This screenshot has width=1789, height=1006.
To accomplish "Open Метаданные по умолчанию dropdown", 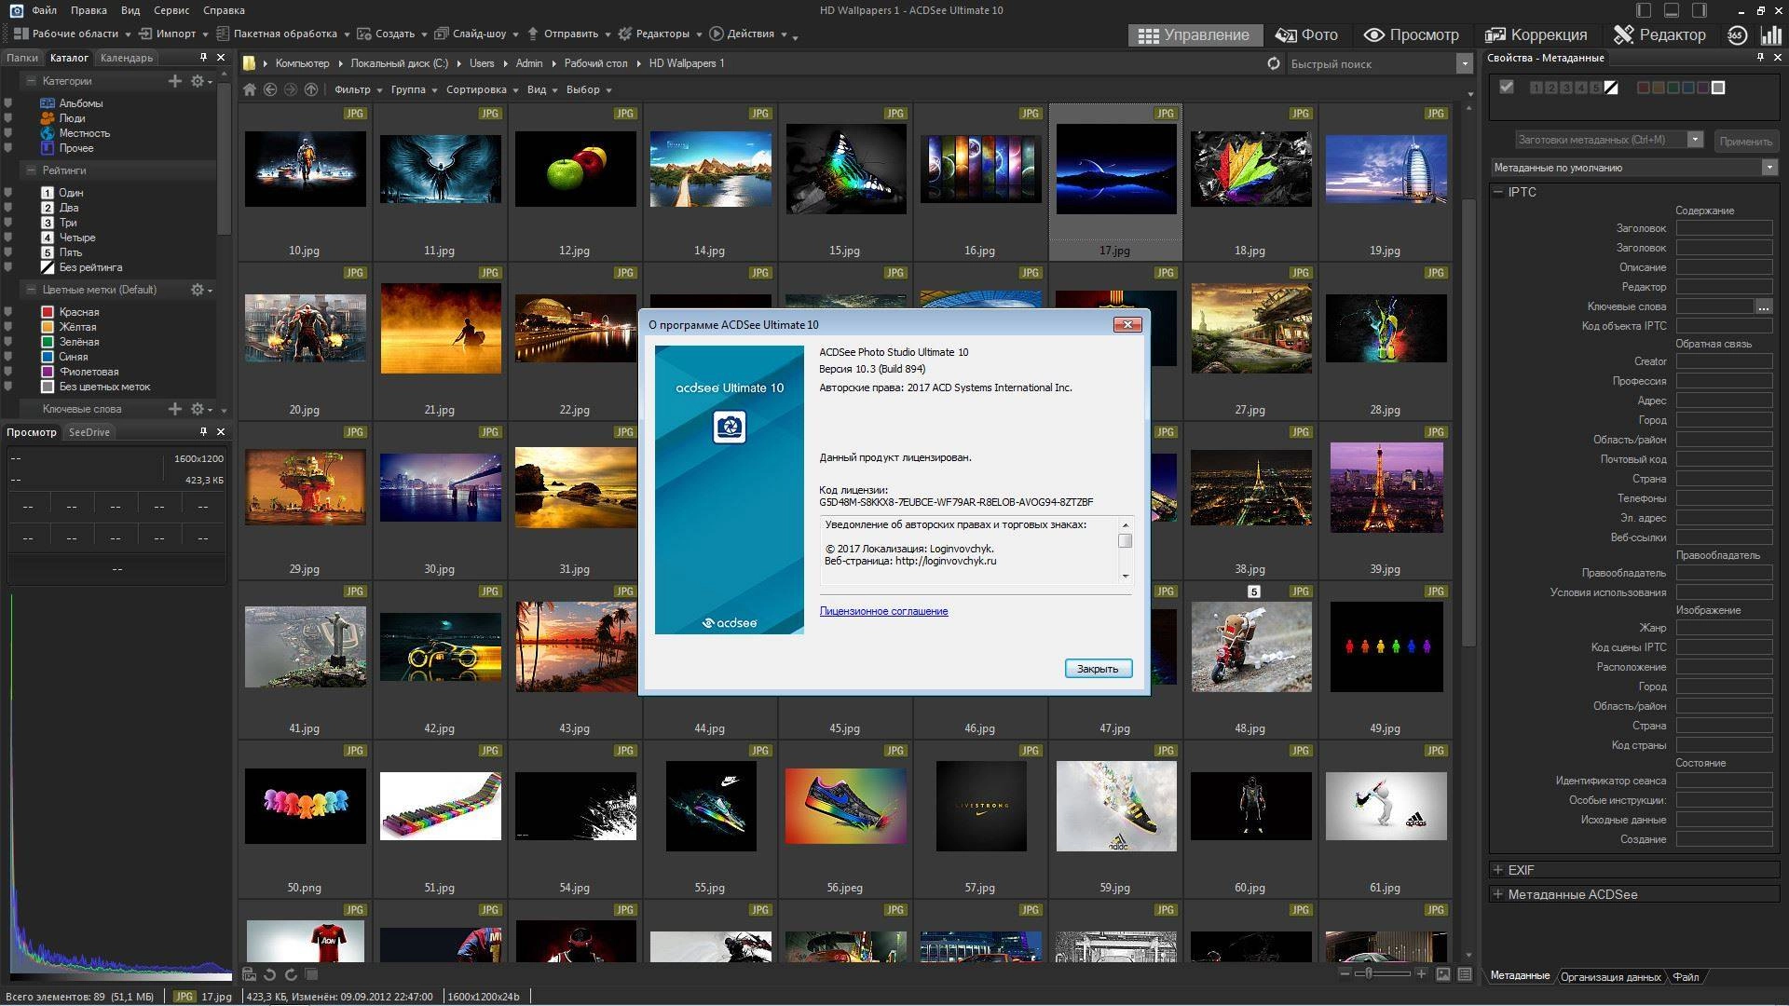I will point(1633,168).
